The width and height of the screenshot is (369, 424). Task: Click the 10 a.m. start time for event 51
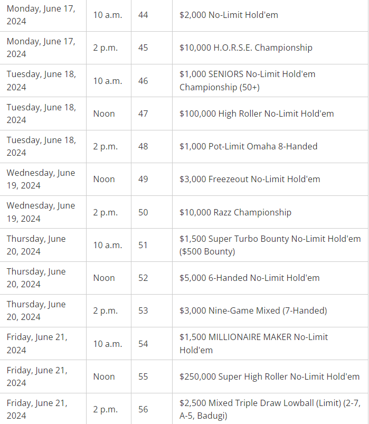point(108,245)
